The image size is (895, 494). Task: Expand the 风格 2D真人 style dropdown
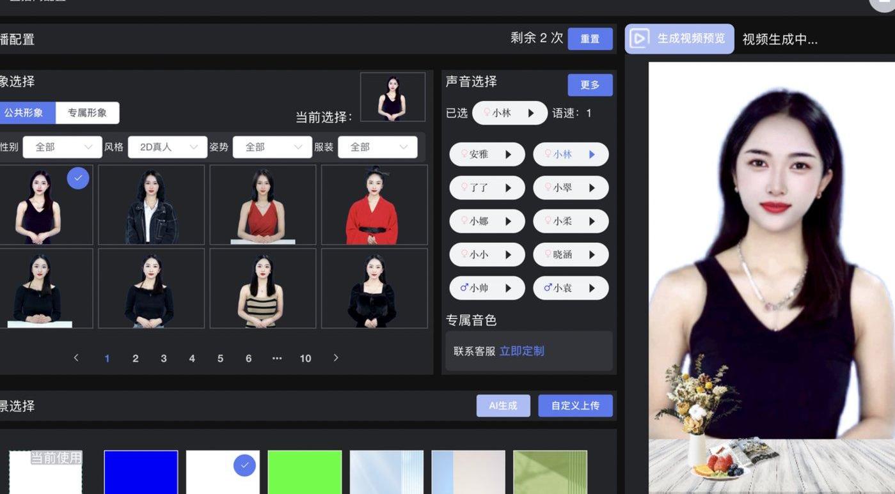tap(167, 147)
